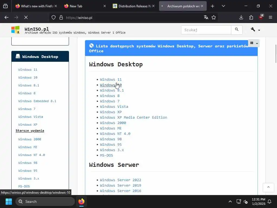Select Windows 98 in sidebar
The width and height of the screenshot is (277, 208).
(x=28, y=163)
